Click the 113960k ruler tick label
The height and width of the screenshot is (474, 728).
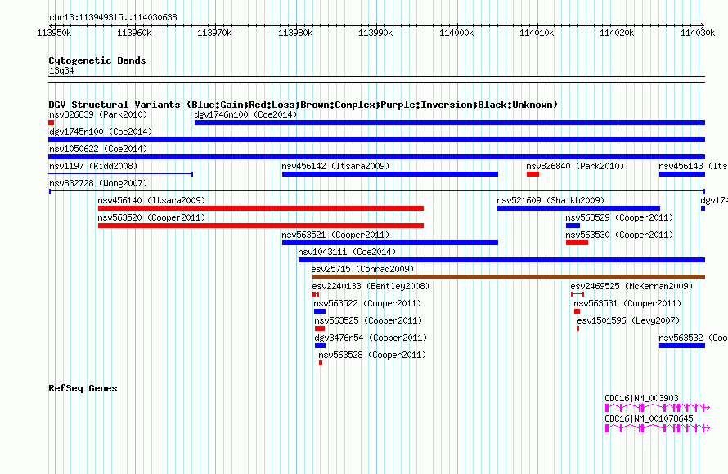coord(134,33)
